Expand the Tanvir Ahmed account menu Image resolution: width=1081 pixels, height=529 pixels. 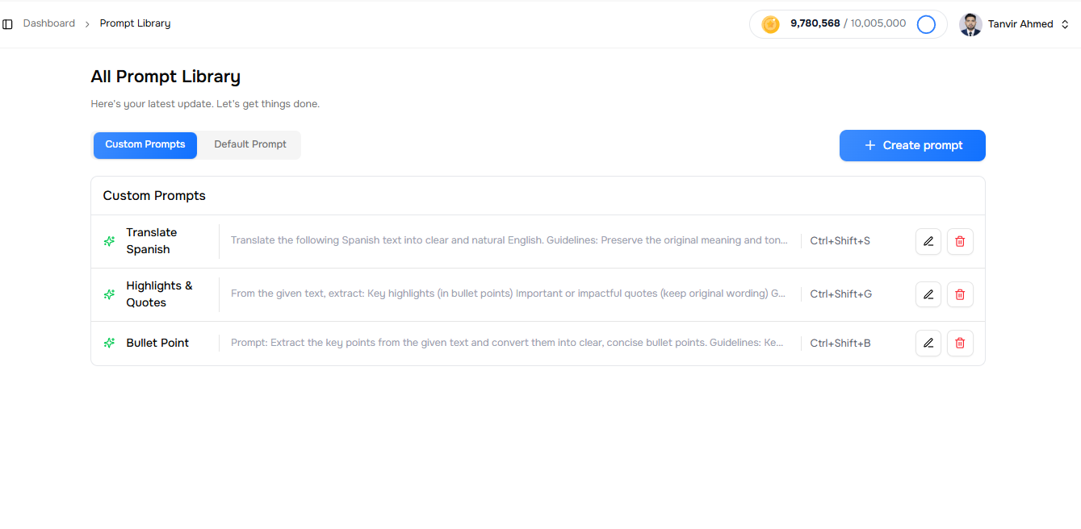click(1064, 24)
